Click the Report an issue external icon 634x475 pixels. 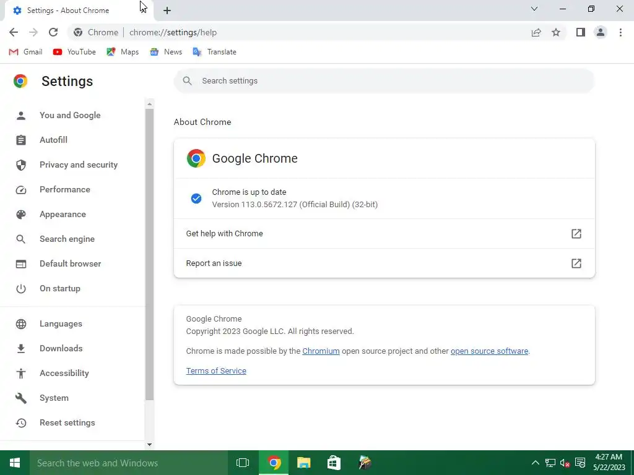click(576, 263)
